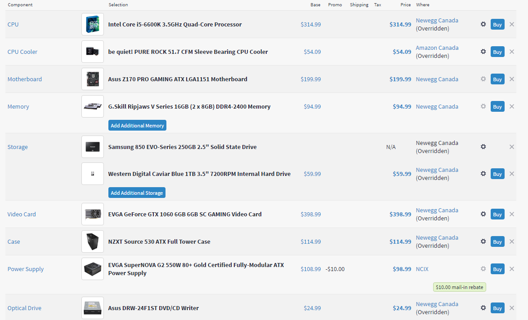The image size is (528, 320).
Task: Open the Storage component link
Action: (x=18, y=147)
